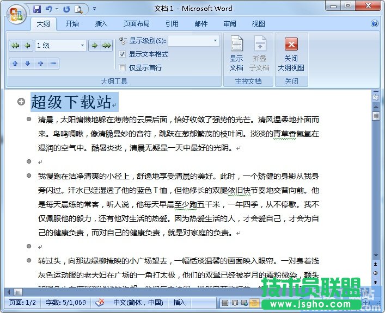Demote to body text (double right arrows)

[x=107, y=46]
